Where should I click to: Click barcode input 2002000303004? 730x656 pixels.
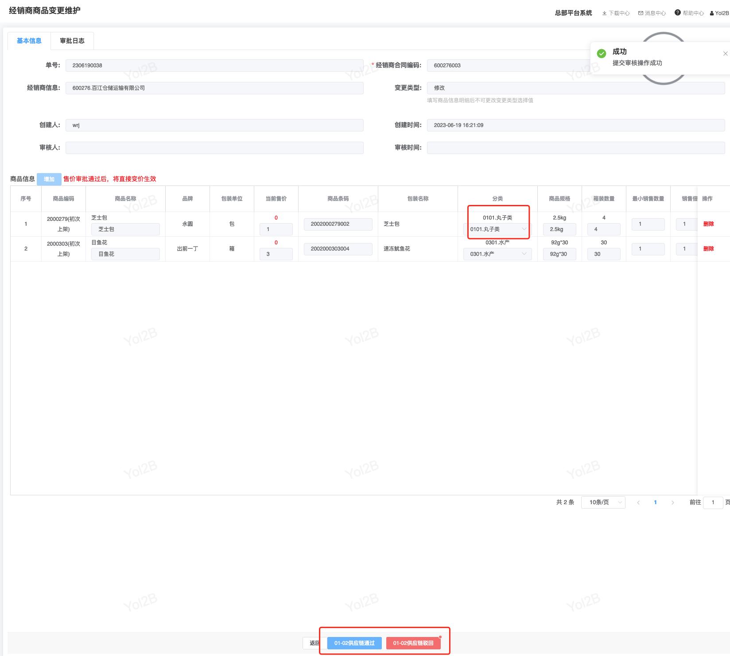338,249
